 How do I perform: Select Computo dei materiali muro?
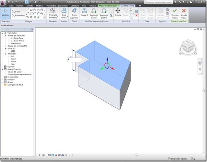[x=20, y=75]
